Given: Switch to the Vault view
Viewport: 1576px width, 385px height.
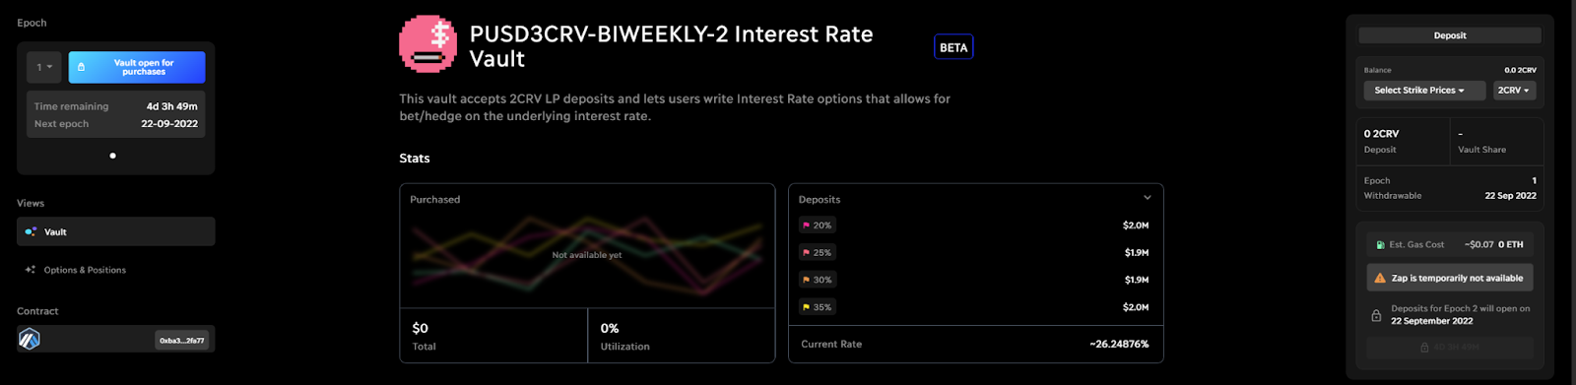Looking at the screenshot, I should (x=116, y=231).
